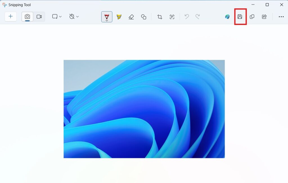Select the Eraser tool
The height and width of the screenshot is (183, 288).
131,17
